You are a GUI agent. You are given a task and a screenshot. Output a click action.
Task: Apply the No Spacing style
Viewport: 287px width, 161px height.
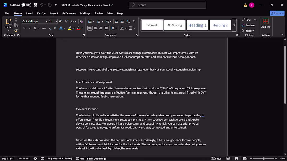click(x=175, y=25)
